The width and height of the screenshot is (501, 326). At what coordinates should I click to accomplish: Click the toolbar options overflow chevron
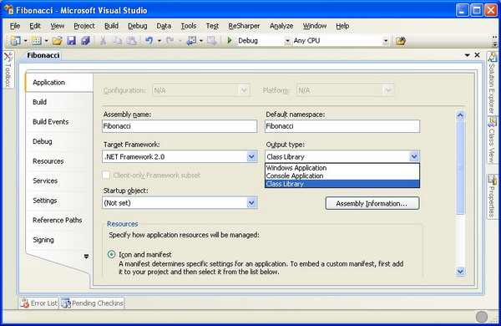point(495,41)
